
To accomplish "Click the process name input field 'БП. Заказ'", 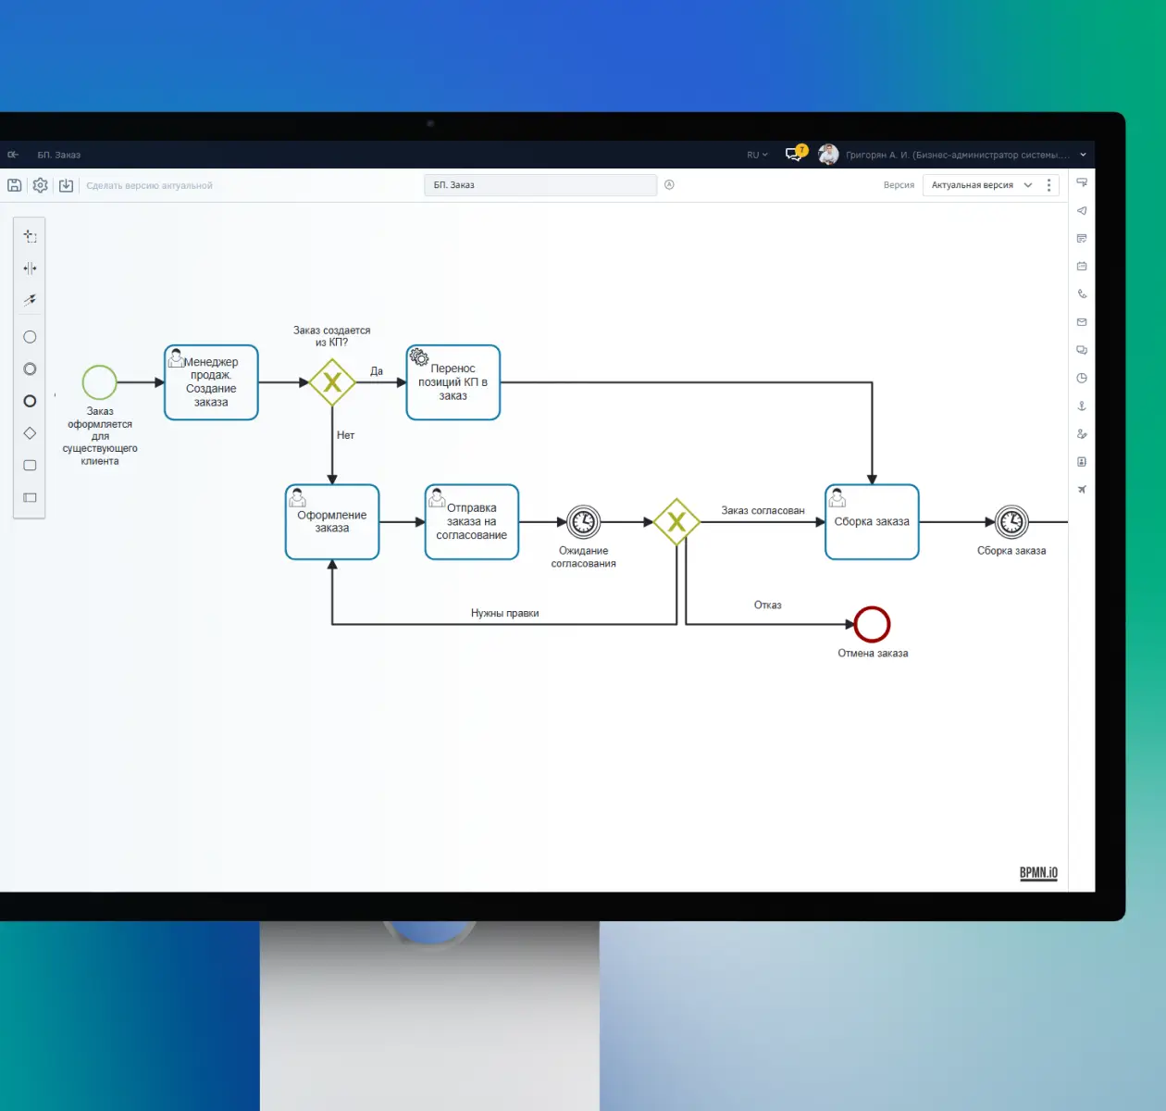I will click(x=540, y=185).
